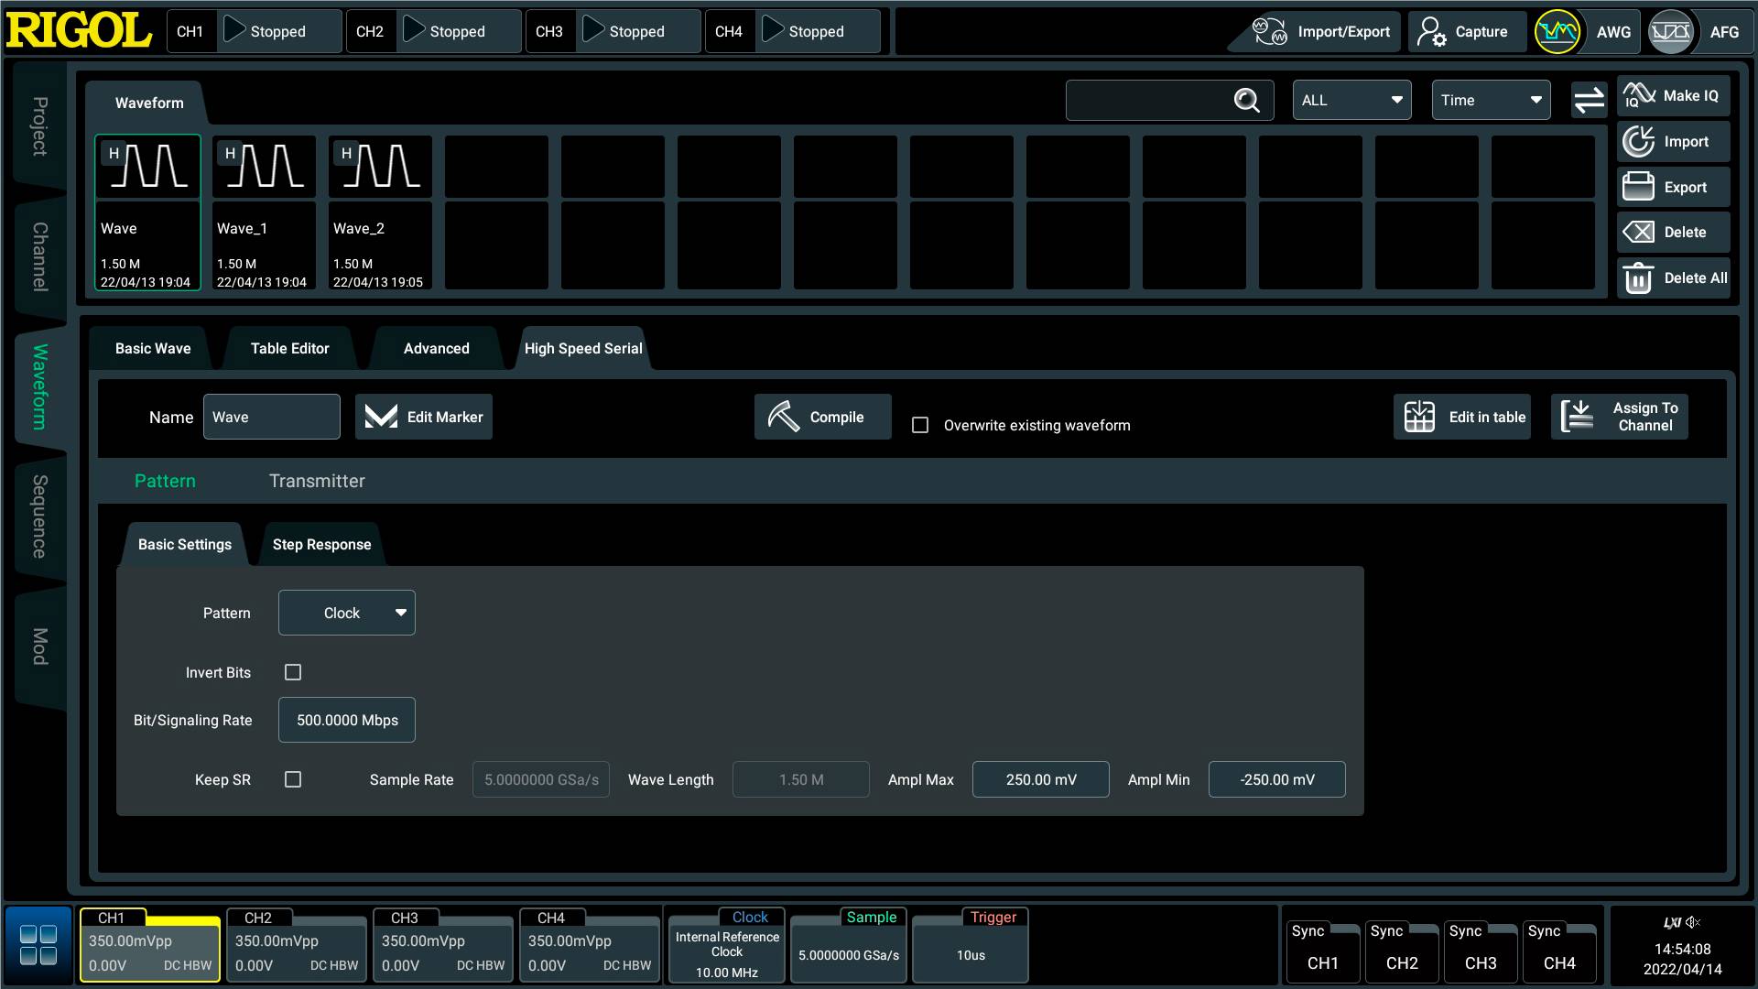Click the Capture person icon
1758x989 pixels.
point(1431,32)
